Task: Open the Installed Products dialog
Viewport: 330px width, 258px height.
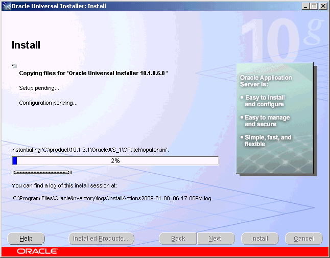Action: (x=101, y=239)
